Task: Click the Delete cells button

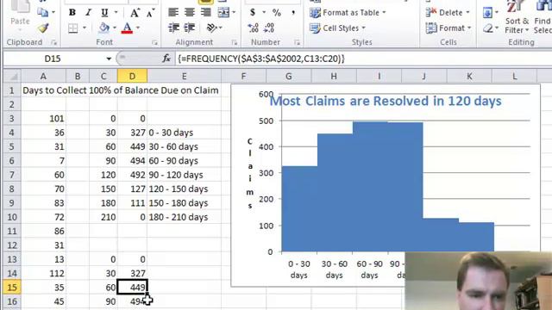Action: [x=444, y=13]
